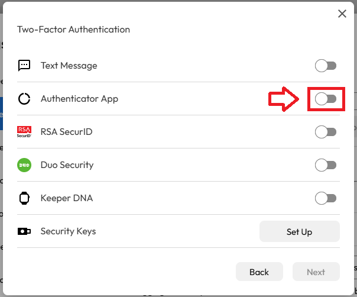
Task: Switch on Keeper DNA toggle
Action: coord(326,198)
